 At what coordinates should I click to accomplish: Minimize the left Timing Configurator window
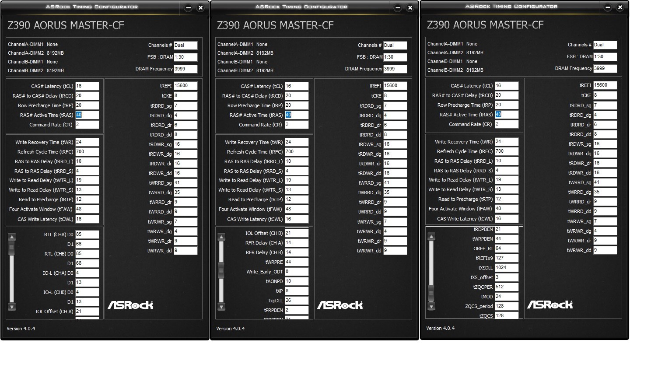click(188, 8)
